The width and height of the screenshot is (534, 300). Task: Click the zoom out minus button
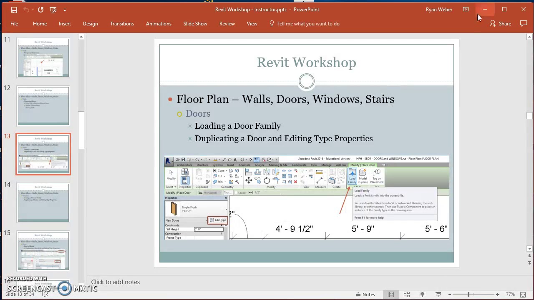tap(450, 295)
